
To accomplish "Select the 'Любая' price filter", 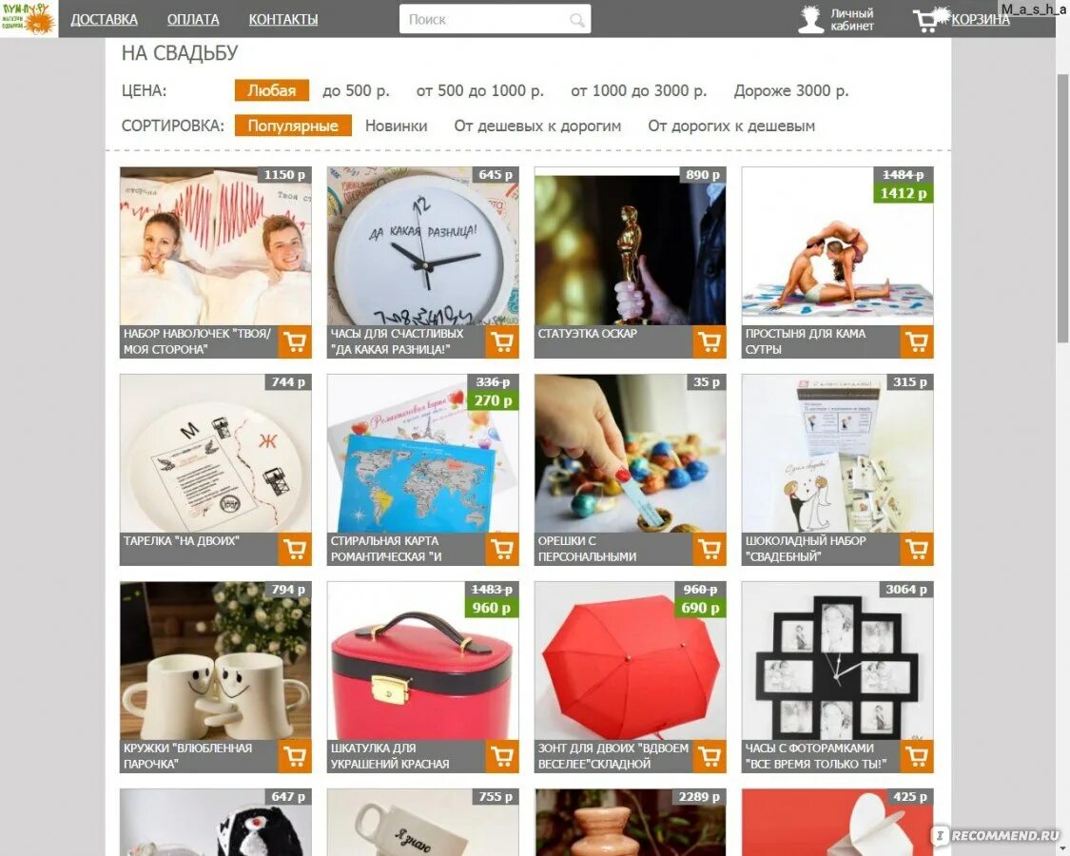I will pos(272,90).
